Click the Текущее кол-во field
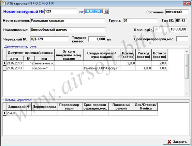Screen dimensions: 192x146 pos(97,39)
